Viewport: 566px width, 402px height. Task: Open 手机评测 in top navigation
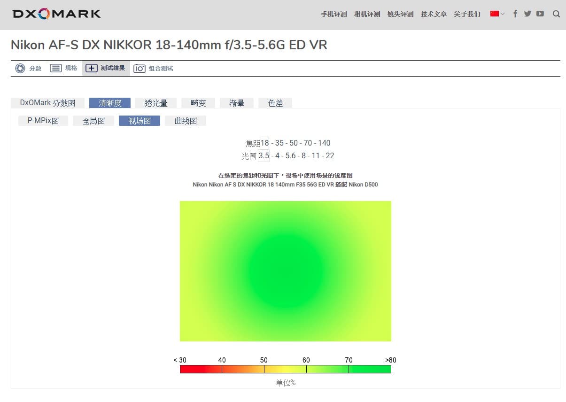334,14
